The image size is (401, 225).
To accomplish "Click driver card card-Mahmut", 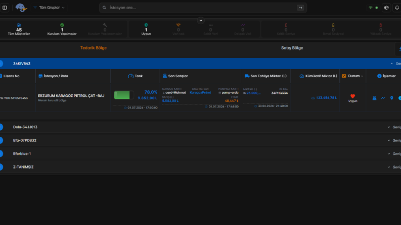I will point(175,93).
